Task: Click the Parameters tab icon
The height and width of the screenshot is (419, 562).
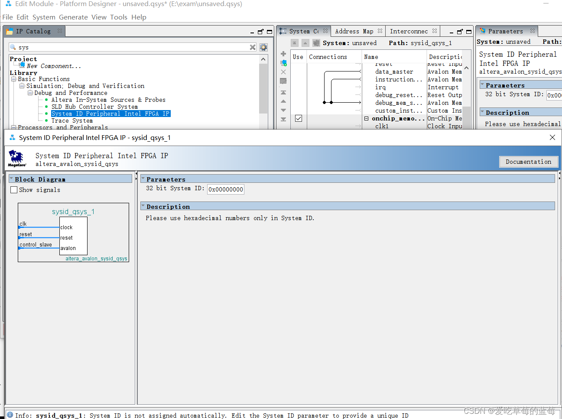Action: click(482, 31)
